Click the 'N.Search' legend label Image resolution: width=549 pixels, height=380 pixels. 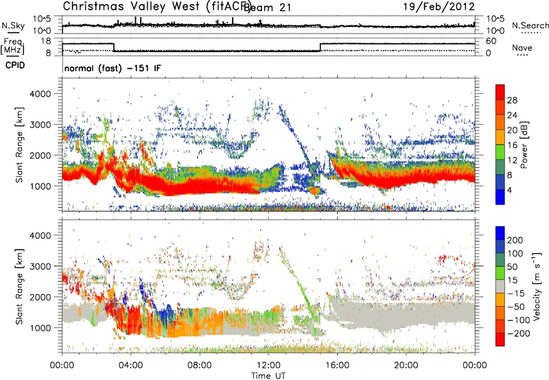point(530,25)
